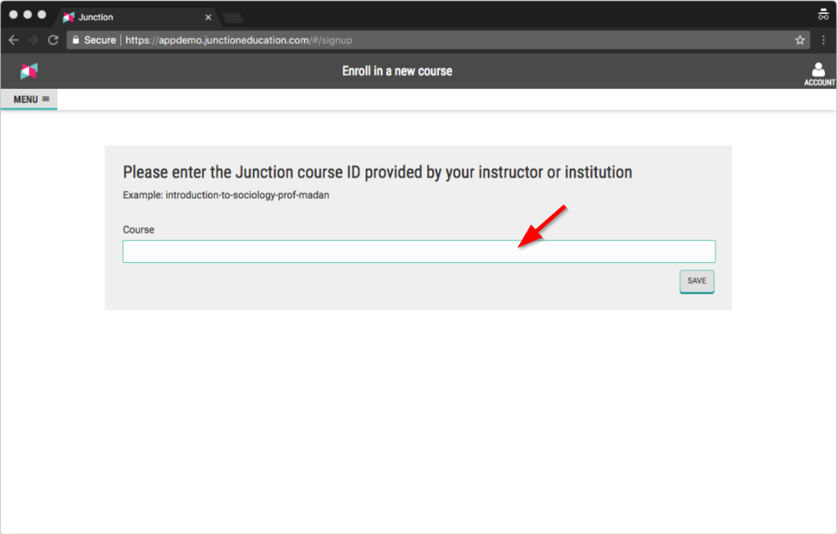Reload the page with refresh icon
This screenshot has height=534, width=838.
pos(53,40)
